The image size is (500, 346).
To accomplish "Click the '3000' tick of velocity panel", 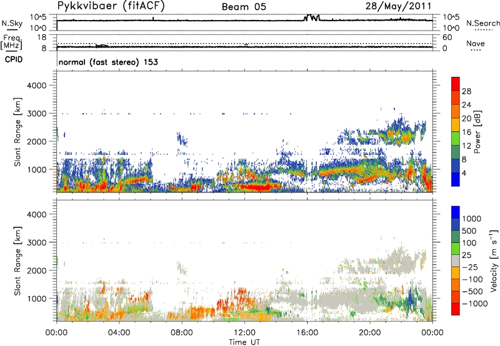I will [36, 242].
